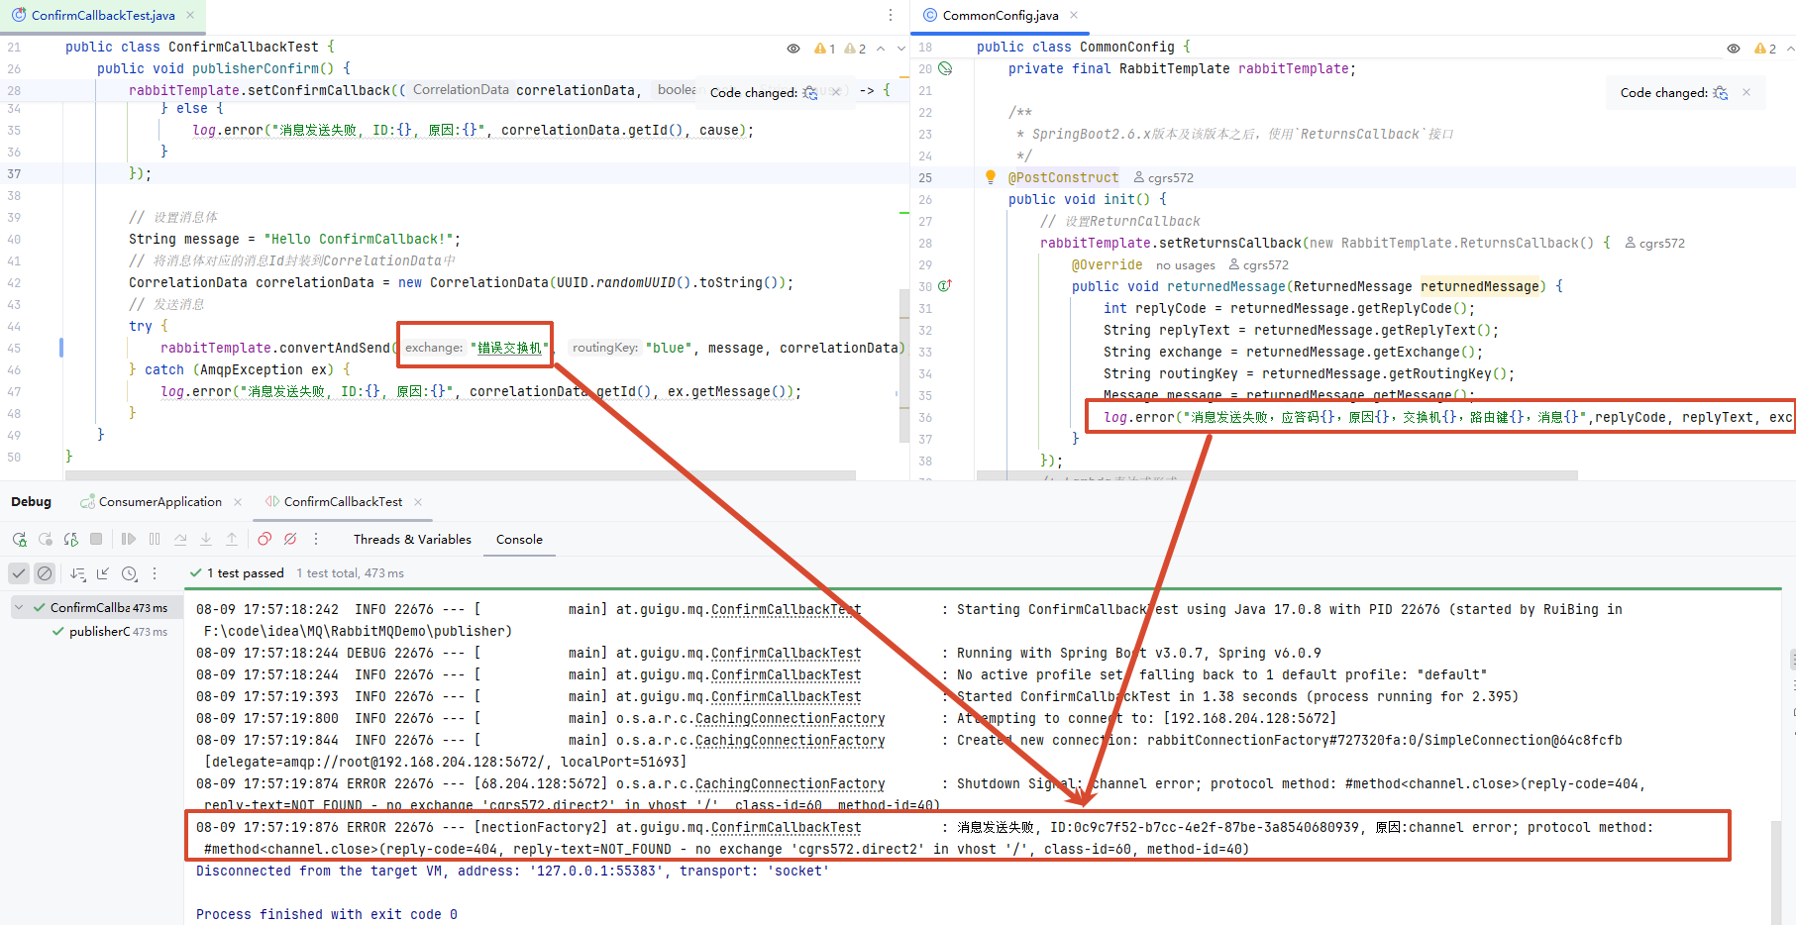The height and width of the screenshot is (925, 1796).
Task: Click the Debug tool window title
Action: point(31,502)
